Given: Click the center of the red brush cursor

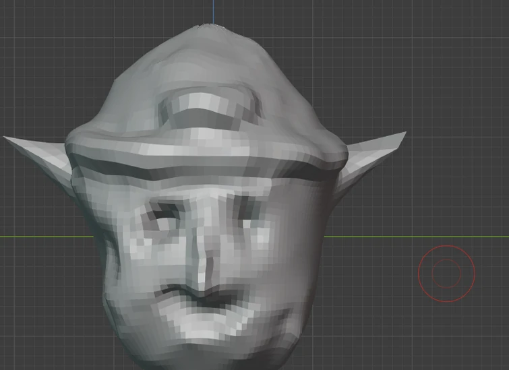Looking at the screenshot, I should click(x=446, y=274).
